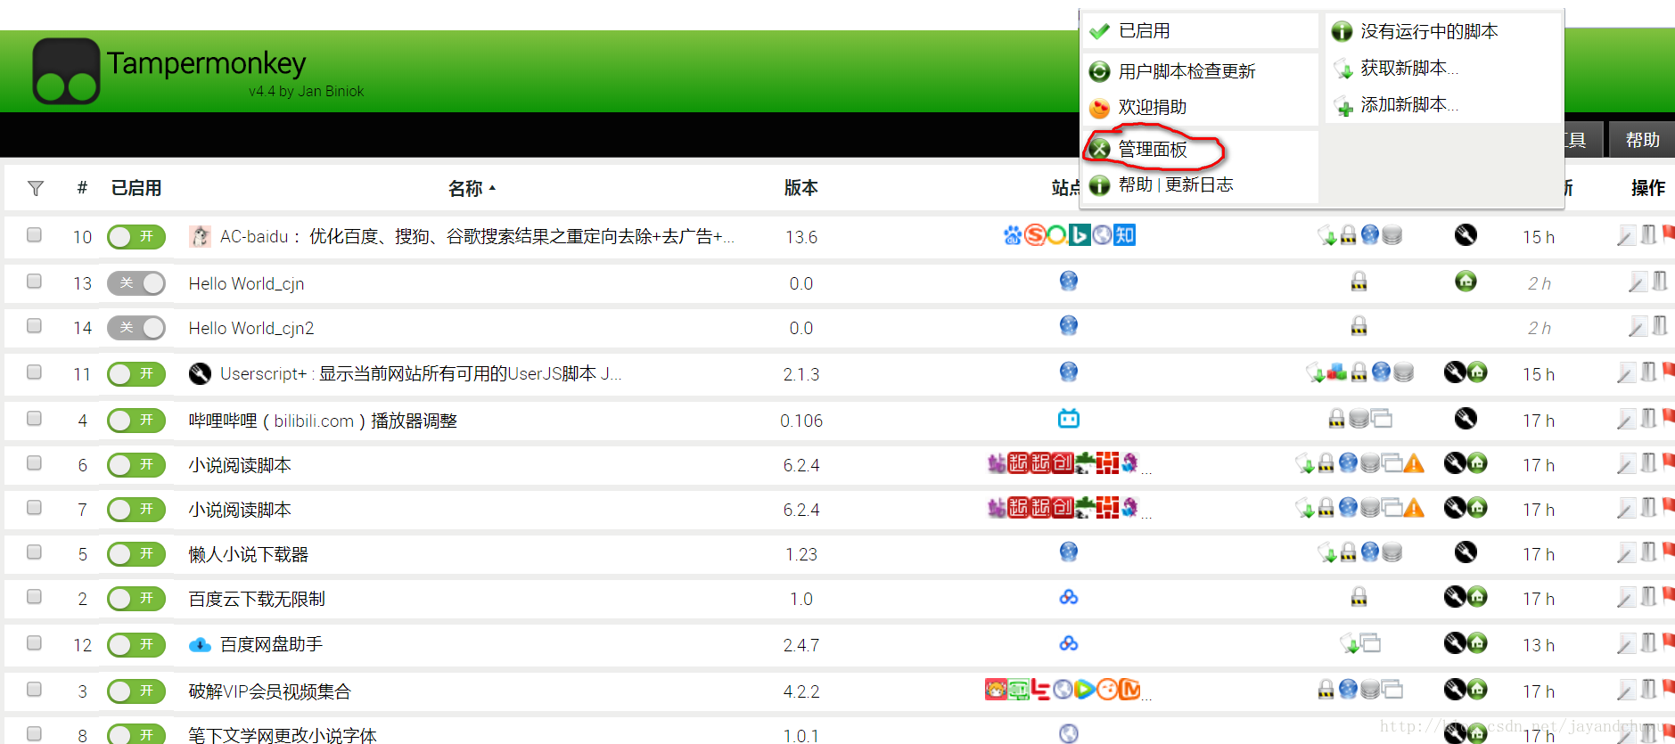Click the globe site icon in Hello World_cjn row
The image size is (1675, 744).
[1069, 282]
